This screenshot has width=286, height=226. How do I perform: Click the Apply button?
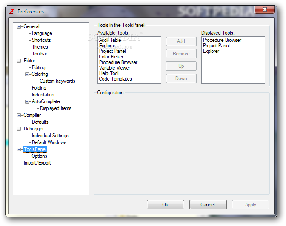[x=251, y=205]
